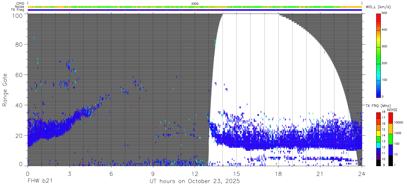Image resolution: width=407 pixels, height=188 pixels.
Task: Click the 21 tick label on the UT hours axis
Action: pos(320,174)
